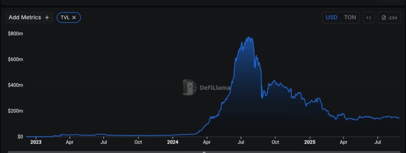Viewport: 406px width, 153px height.
Task: Switch chart denomination to USD
Action: point(331,17)
